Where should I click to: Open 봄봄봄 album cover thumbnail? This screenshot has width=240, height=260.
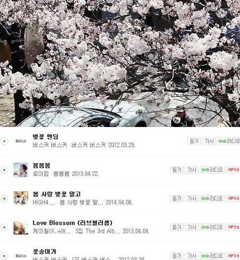(x=21, y=170)
